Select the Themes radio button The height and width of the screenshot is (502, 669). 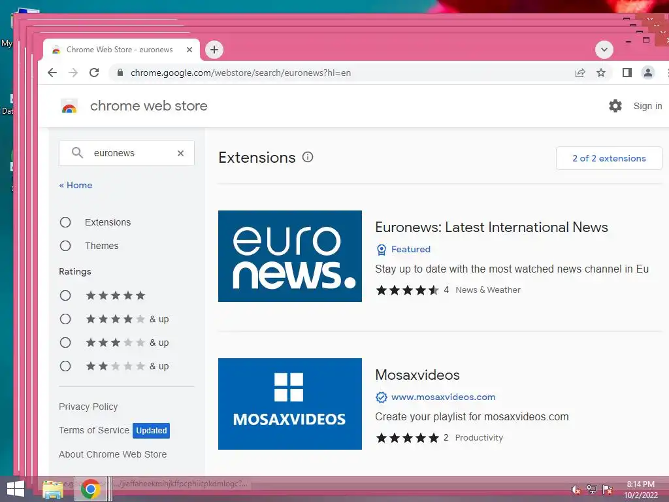(65, 246)
